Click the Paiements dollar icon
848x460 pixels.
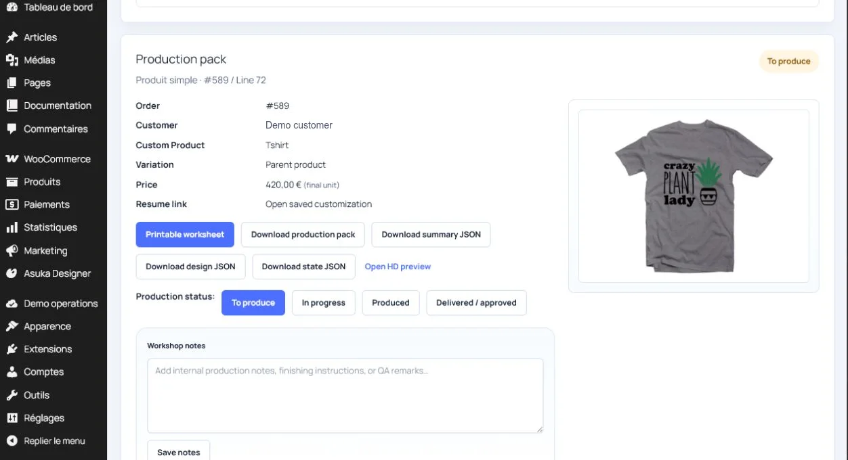12,204
